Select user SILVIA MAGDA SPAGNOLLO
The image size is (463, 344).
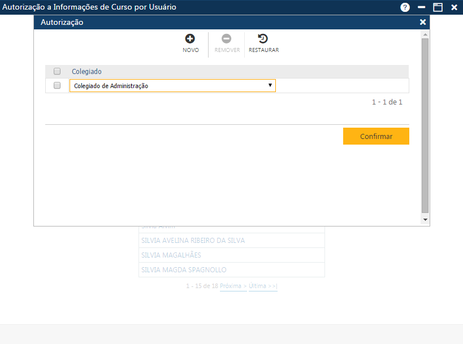[184, 270]
